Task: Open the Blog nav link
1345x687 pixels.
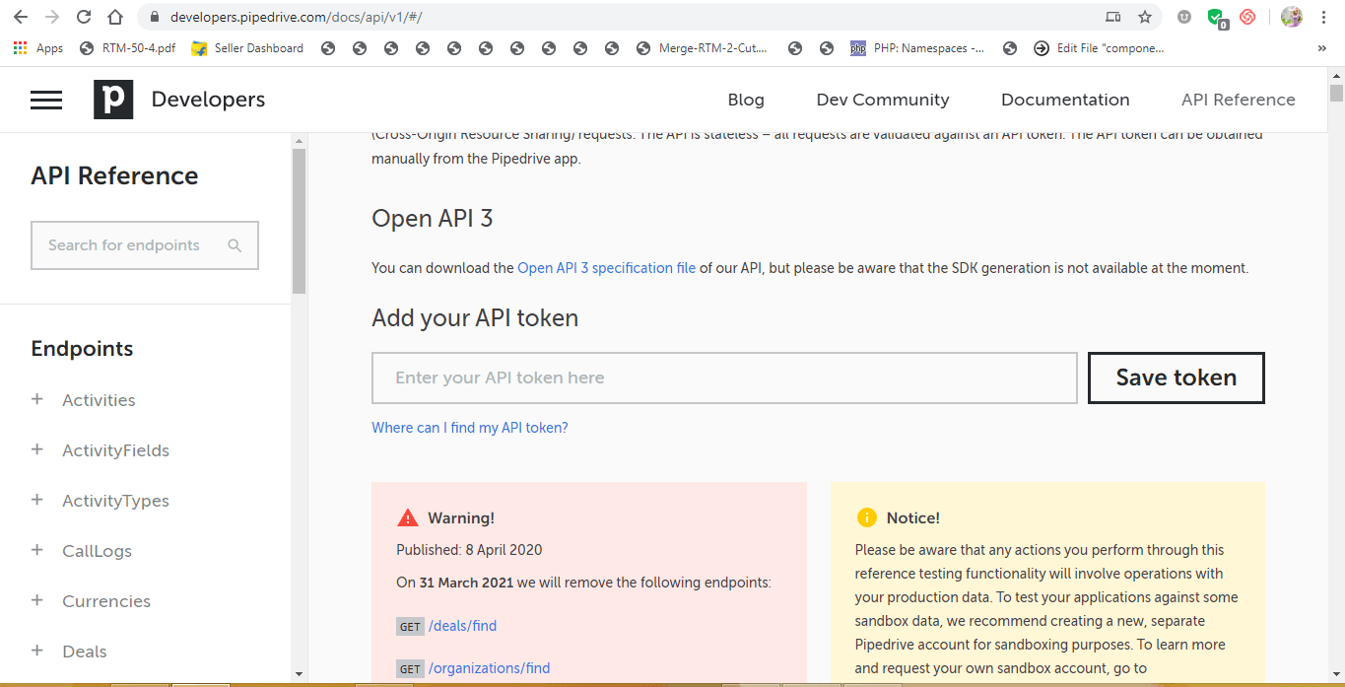Action: [x=745, y=100]
